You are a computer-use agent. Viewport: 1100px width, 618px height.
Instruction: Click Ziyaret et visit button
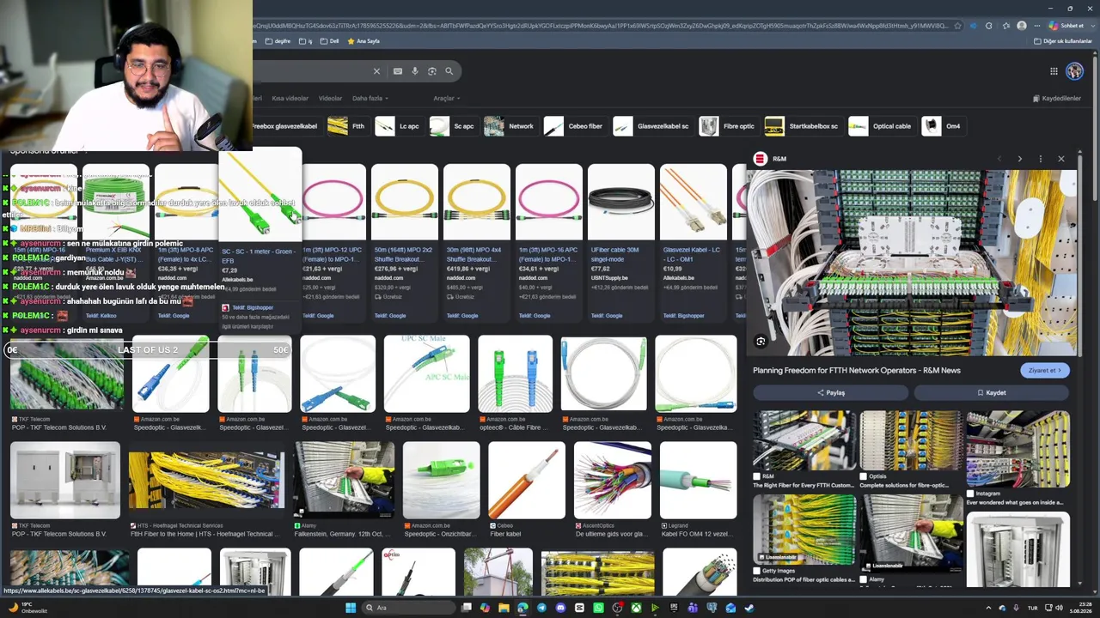[x=1045, y=371]
